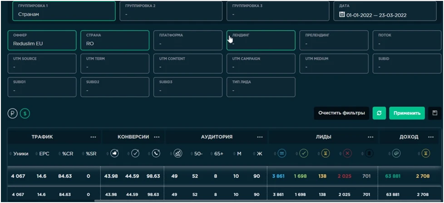The width and height of the screenshot is (444, 203).
Task: Open the Тип лида filter dropdown
Action: click(261, 87)
